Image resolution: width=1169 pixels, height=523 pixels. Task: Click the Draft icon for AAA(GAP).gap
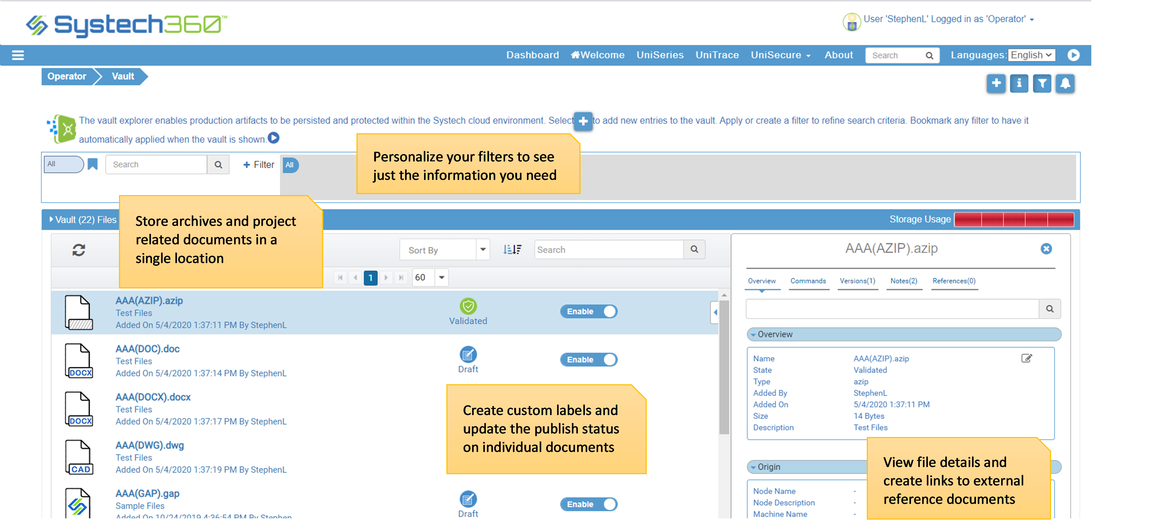tap(468, 499)
